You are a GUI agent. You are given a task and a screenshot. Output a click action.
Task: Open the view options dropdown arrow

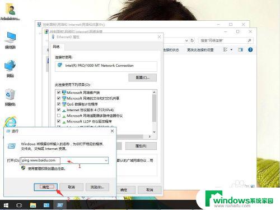point(231,49)
